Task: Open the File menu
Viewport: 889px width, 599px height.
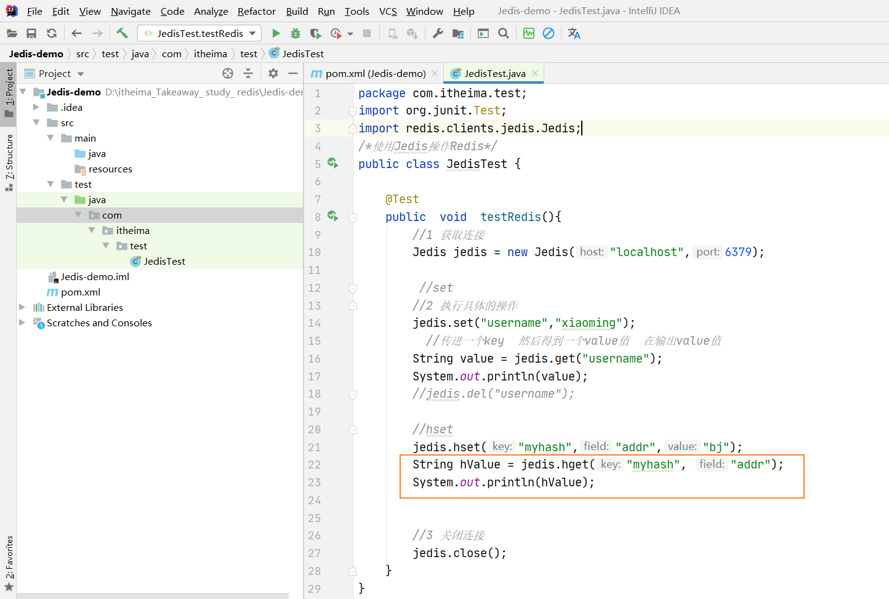Action: [35, 11]
